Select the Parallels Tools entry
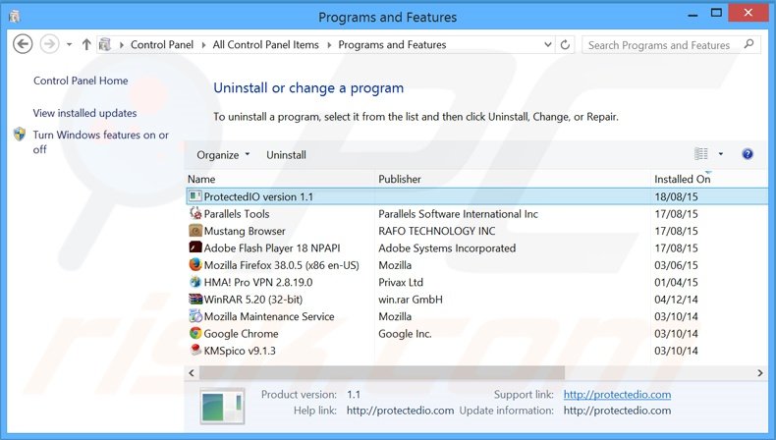The width and height of the screenshot is (776, 440). point(237,214)
